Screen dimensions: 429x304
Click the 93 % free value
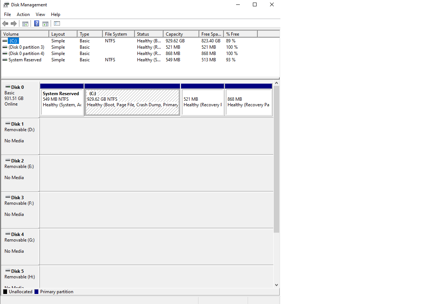tap(231, 59)
